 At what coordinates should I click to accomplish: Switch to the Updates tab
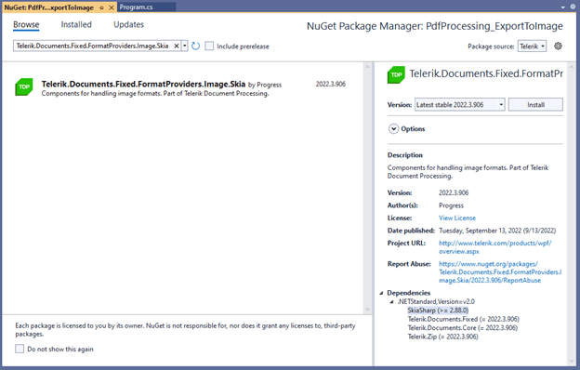(128, 24)
